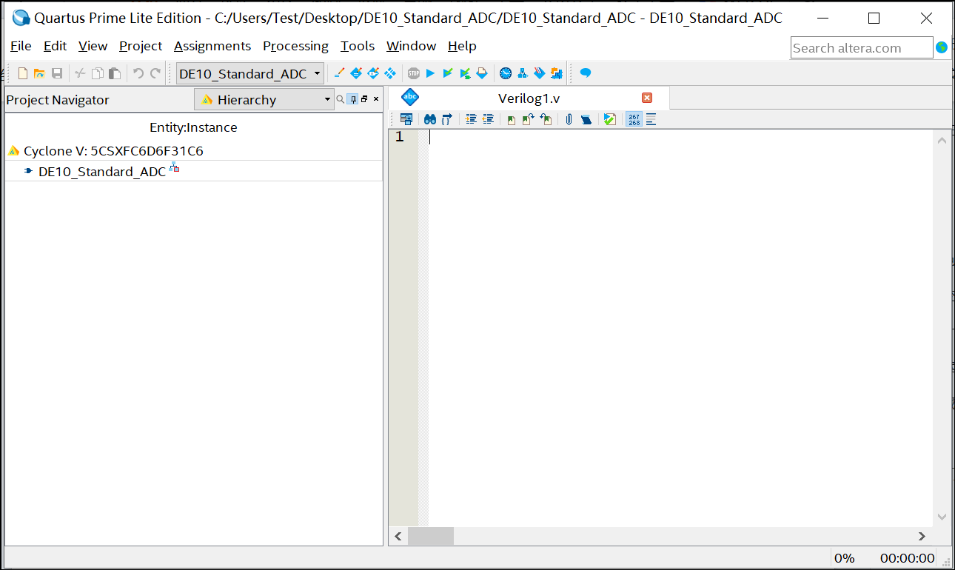The width and height of the screenshot is (955, 570).
Task: Find matching delimiter braces icon
Action: click(447, 119)
